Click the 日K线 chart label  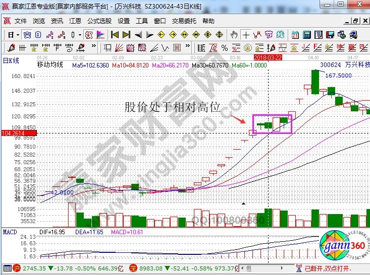pos(11,60)
